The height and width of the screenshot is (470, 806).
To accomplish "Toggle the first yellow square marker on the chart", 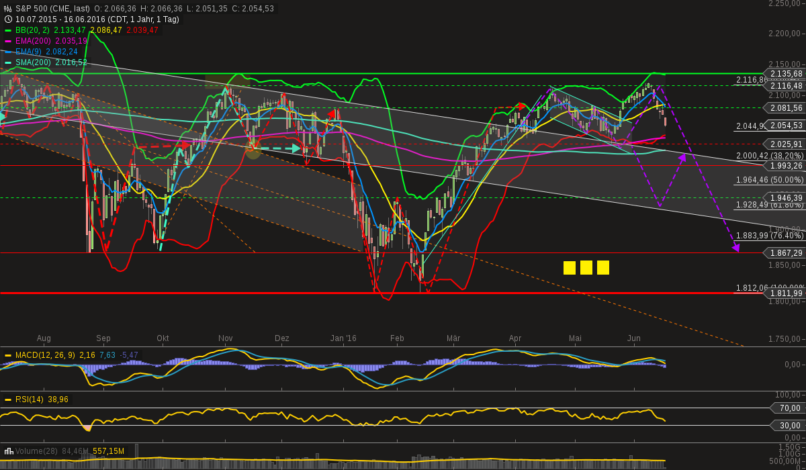I will pyautogui.click(x=568, y=267).
